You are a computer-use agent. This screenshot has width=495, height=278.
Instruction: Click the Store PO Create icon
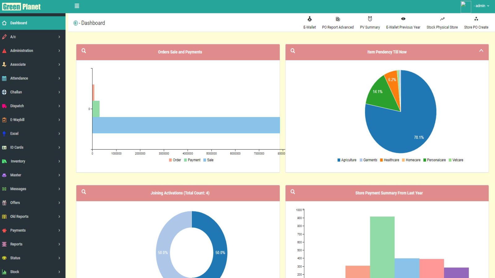(x=476, y=19)
